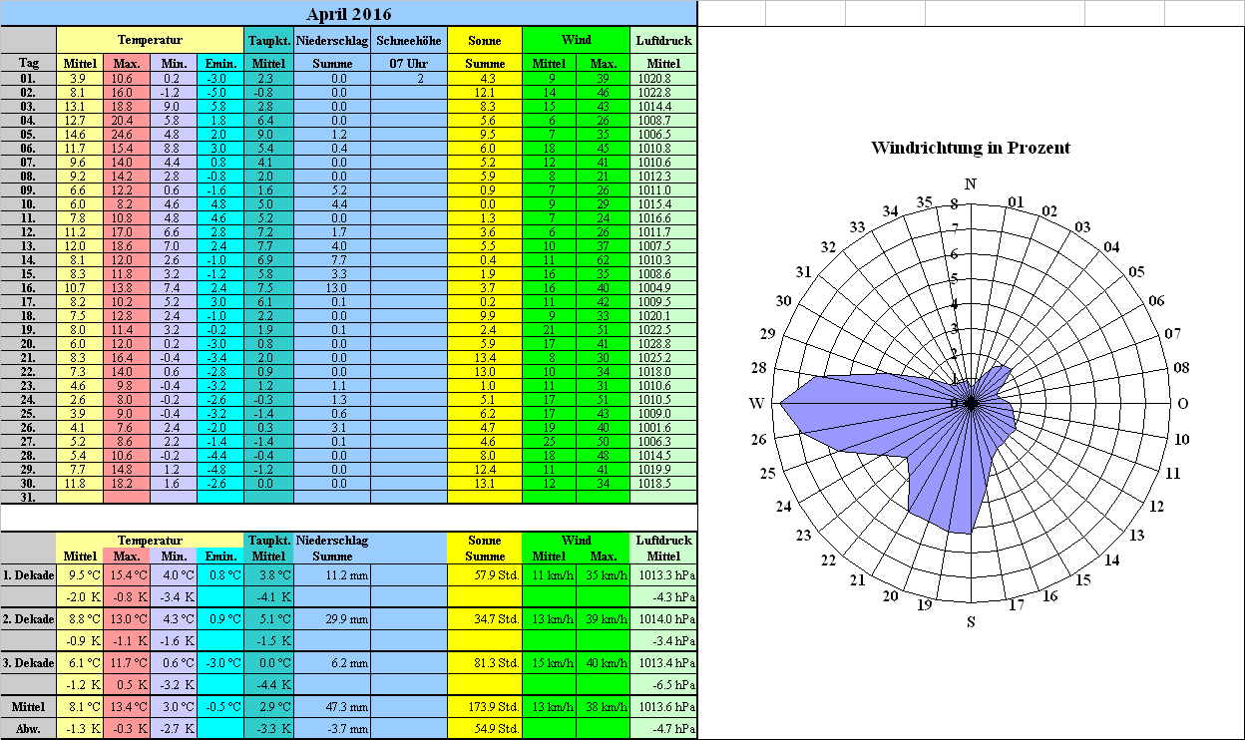Select the S compass label on chart

(x=971, y=623)
